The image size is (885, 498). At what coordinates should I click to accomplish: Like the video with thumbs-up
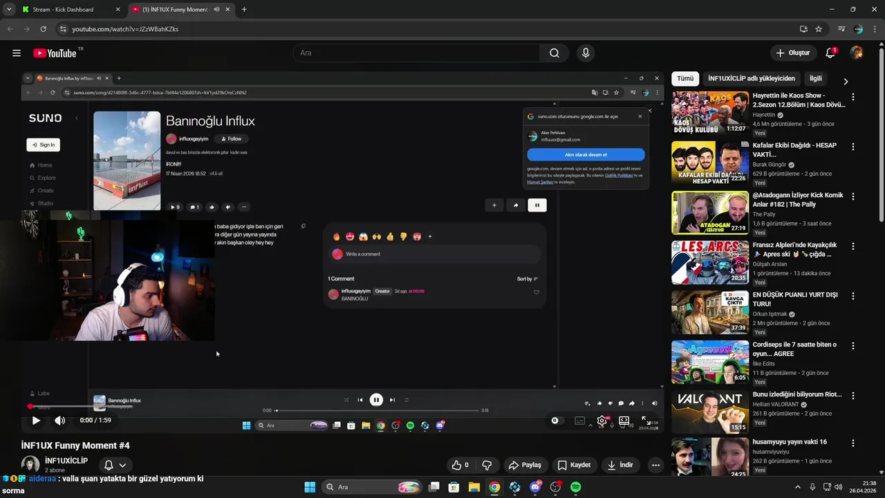click(460, 465)
